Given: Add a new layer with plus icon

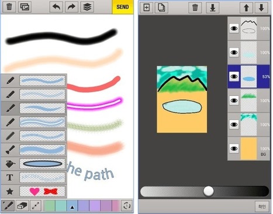Looking at the screenshot, I should [x=146, y=8].
